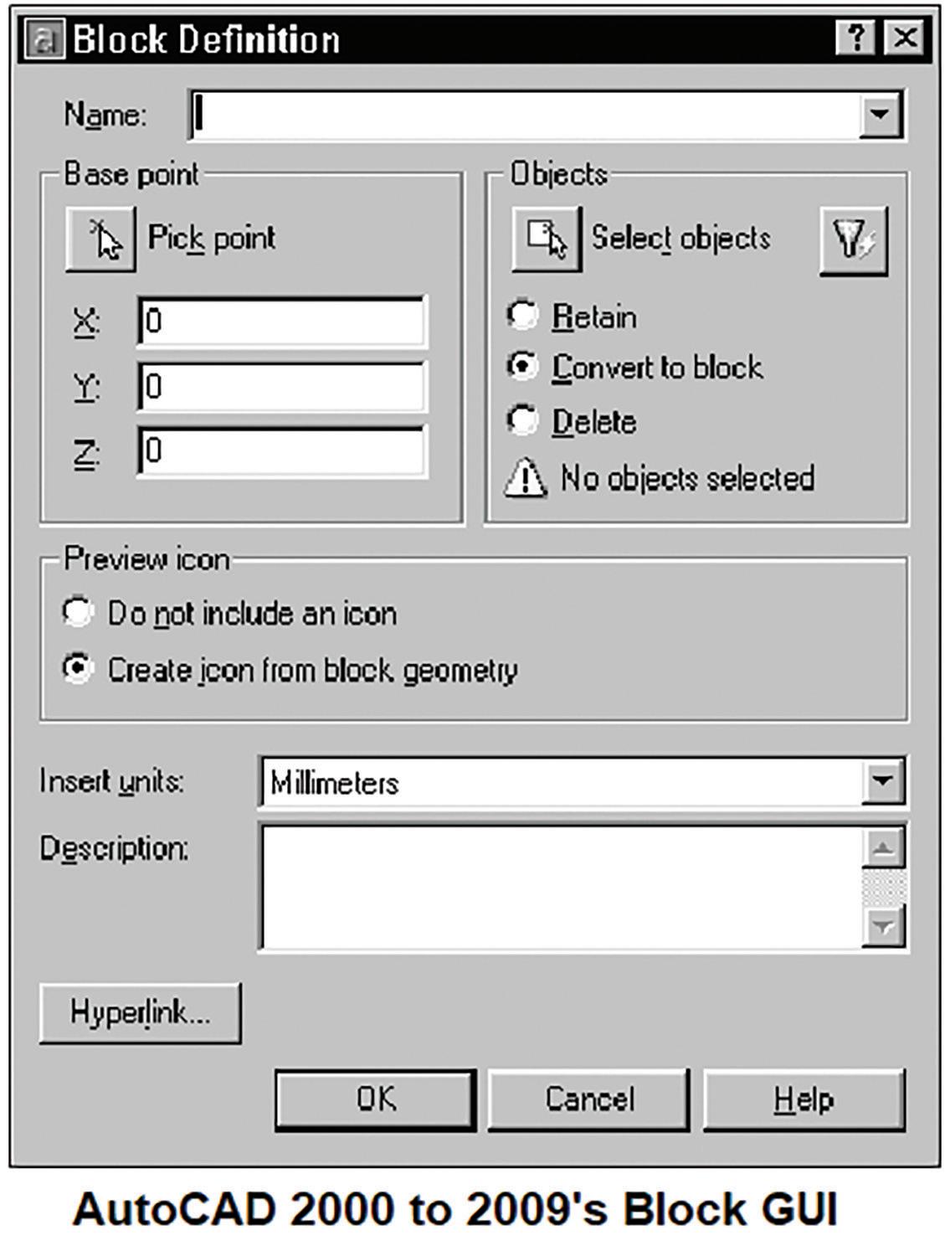
Task: Open Quick Select filter funnel icon
Action: [853, 240]
